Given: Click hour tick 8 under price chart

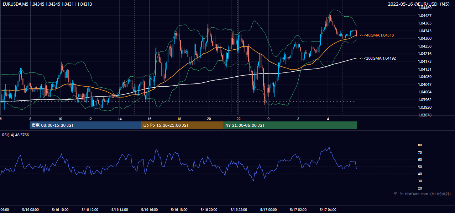Looking at the screenshot, I should click(x=30, y=119).
